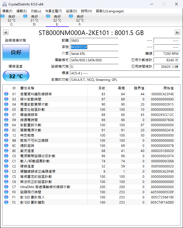Click status orb for attribute C7 row
The width and height of the screenshot is (183, 228).
(x=6, y=187)
